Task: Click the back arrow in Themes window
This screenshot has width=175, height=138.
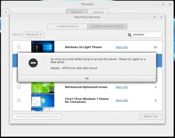Action: point(6,13)
